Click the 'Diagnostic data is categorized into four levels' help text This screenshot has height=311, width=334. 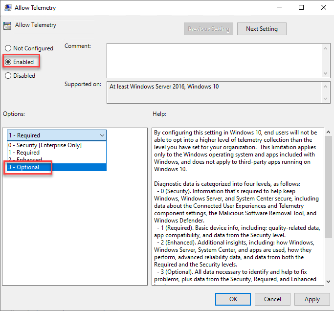point(227,184)
